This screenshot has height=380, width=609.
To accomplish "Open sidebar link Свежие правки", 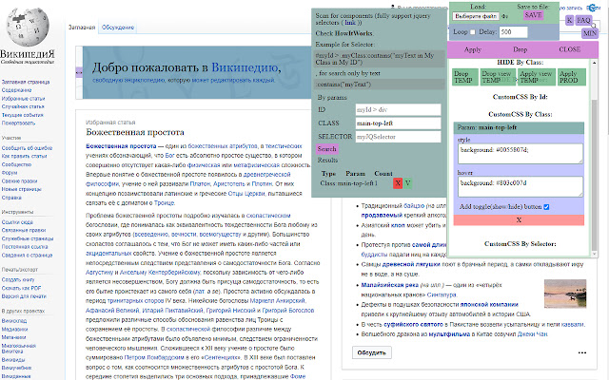I will (19, 181).
